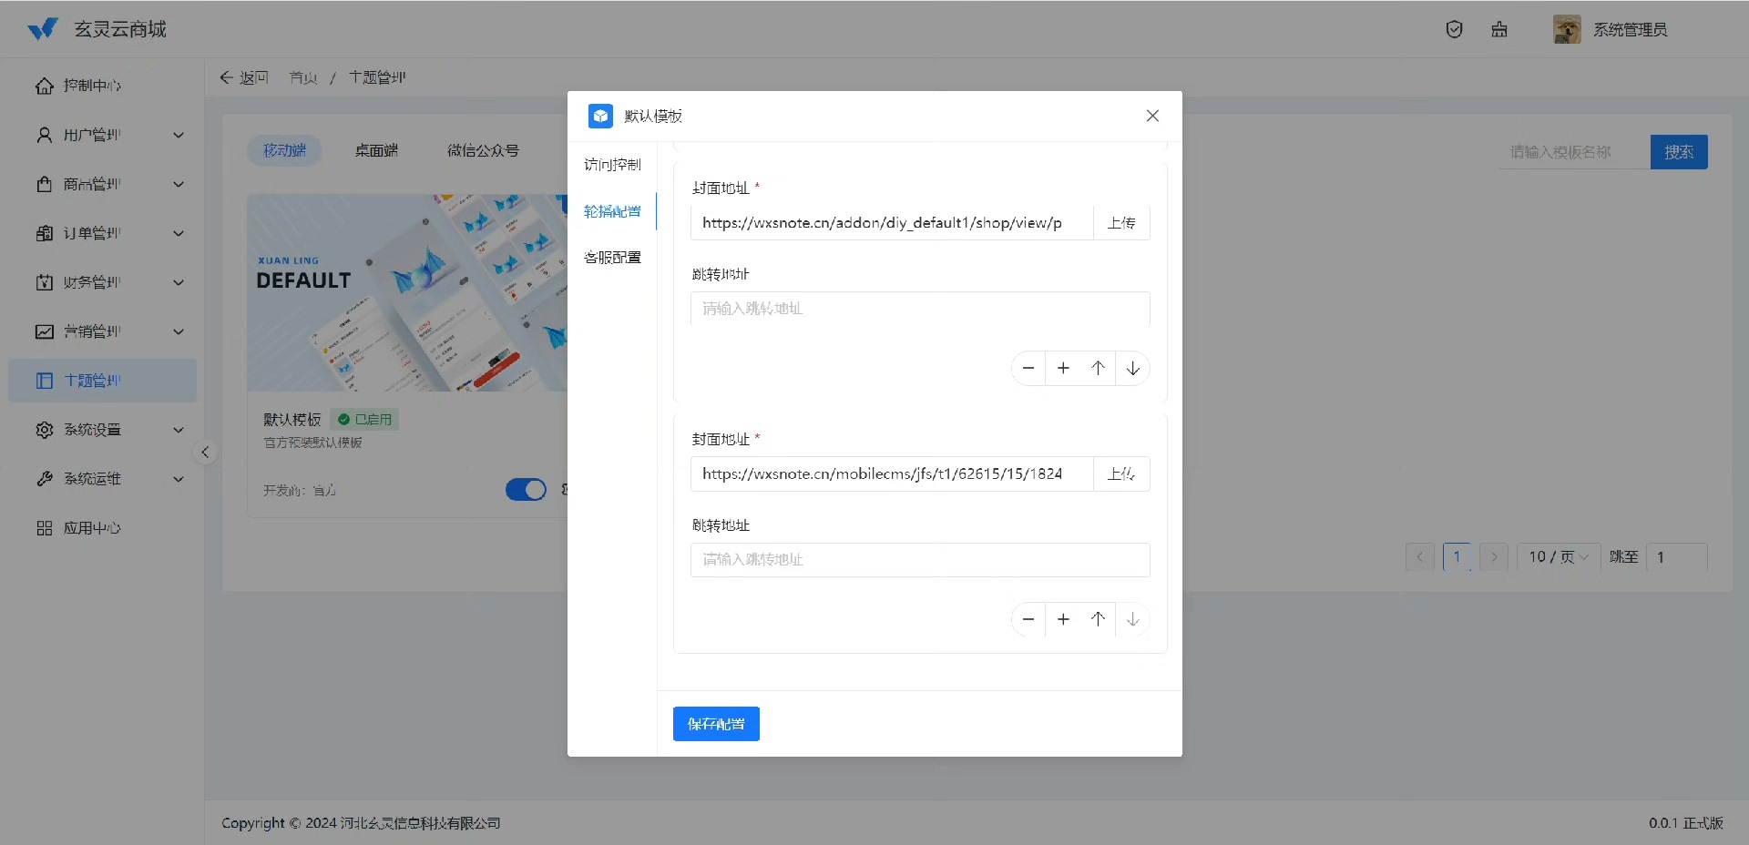Toggle the 默认模板 enable switch
The width and height of the screenshot is (1749, 845).
pyautogui.click(x=526, y=490)
